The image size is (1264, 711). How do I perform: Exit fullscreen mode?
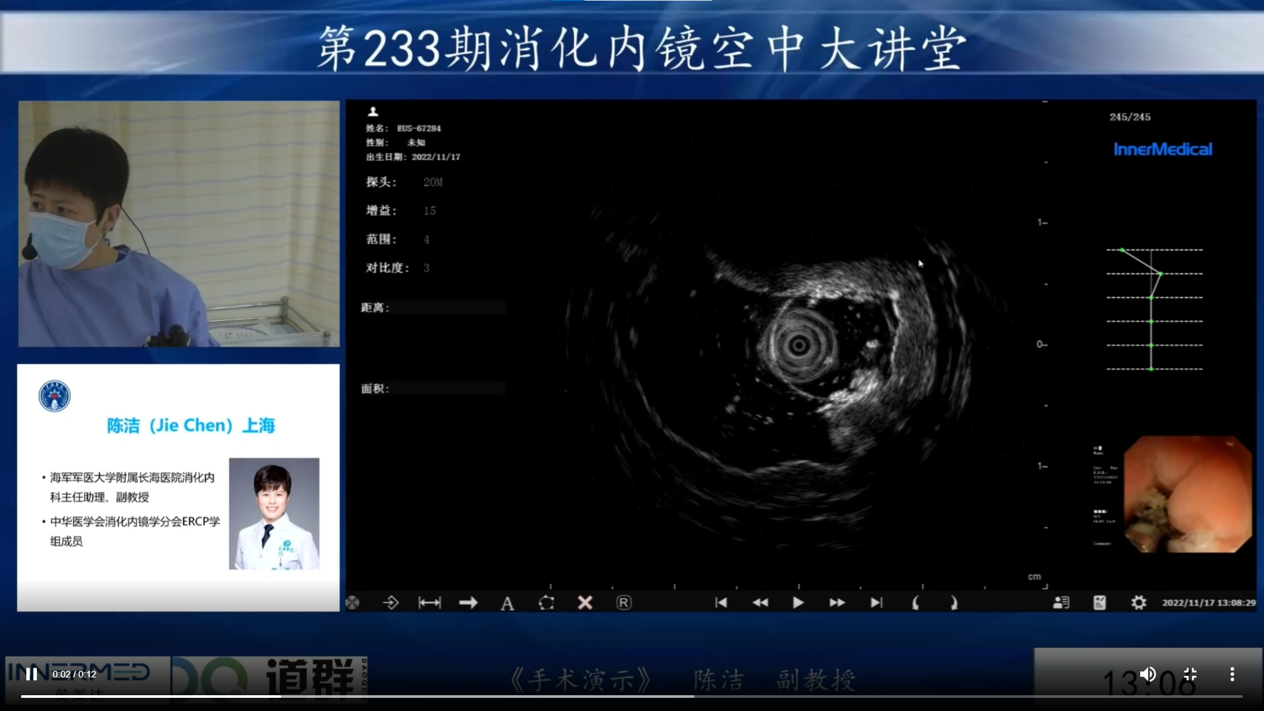(1190, 674)
